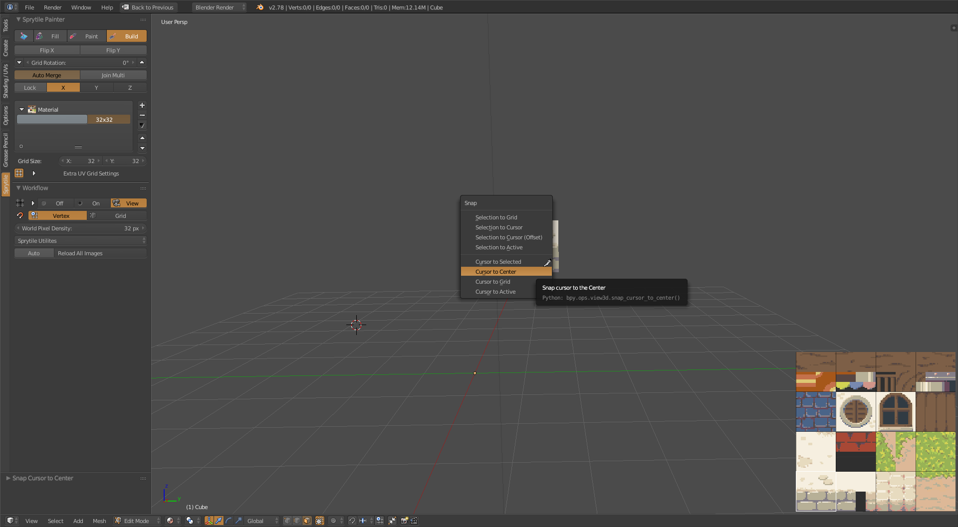Open the Global orientation dropdown
Image resolution: width=958 pixels, height=527 pixels.
[262, 521]
